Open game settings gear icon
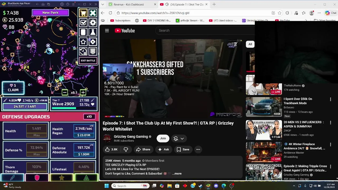Viewport: 338px width, 190px height. [x=93, y=23]
